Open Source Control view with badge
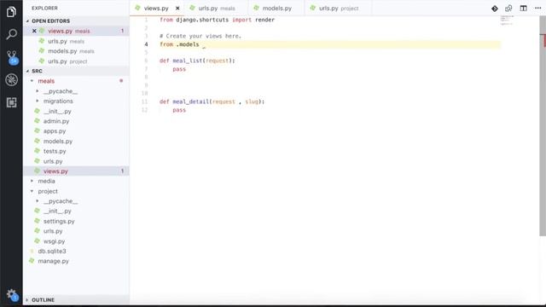 pyautogui.click(x=12, y=57)
